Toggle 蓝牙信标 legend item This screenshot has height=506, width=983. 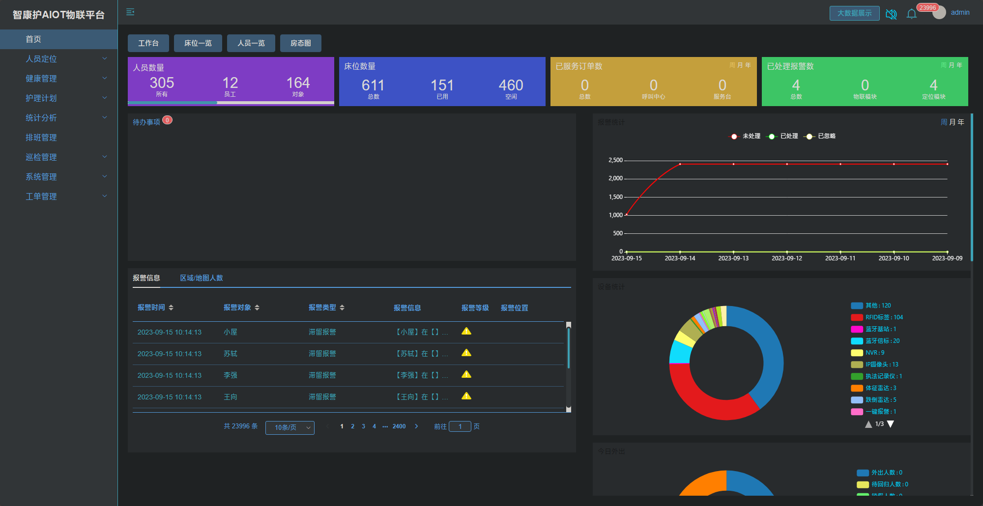875,341
